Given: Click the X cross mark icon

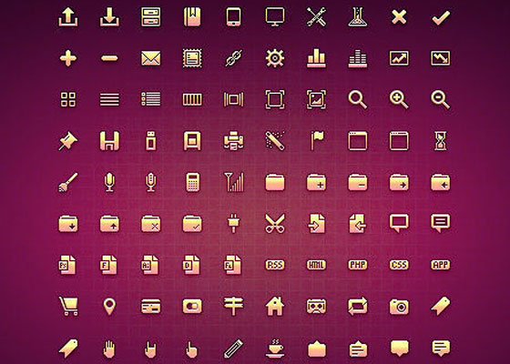Looking at the screenshot, I should pyautogui.click(x=399, y=17).
